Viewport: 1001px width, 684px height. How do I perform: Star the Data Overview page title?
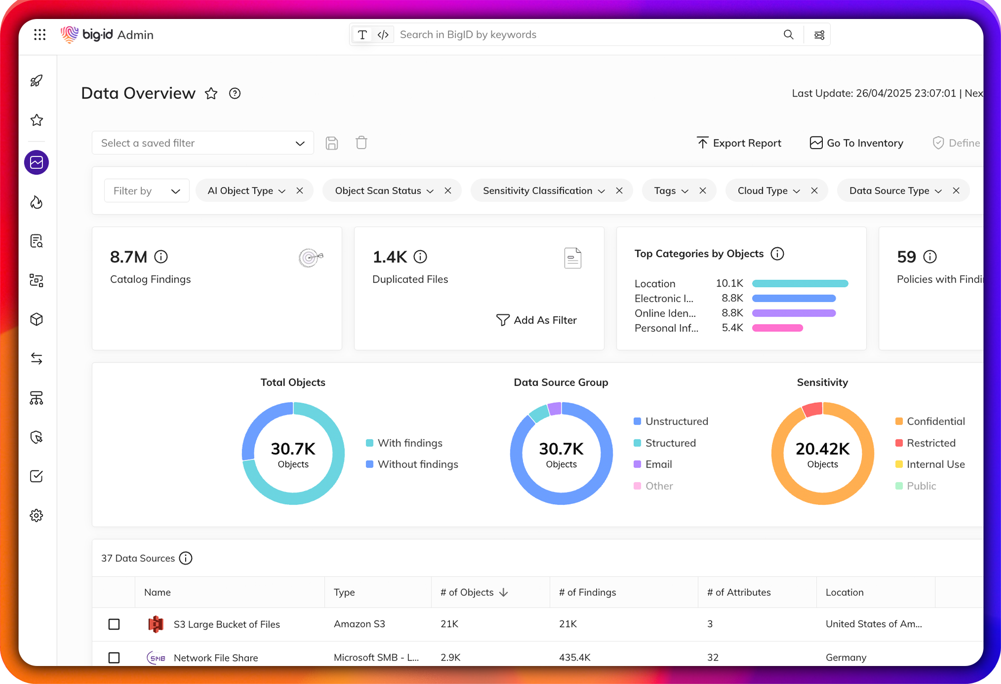(211, 93)
